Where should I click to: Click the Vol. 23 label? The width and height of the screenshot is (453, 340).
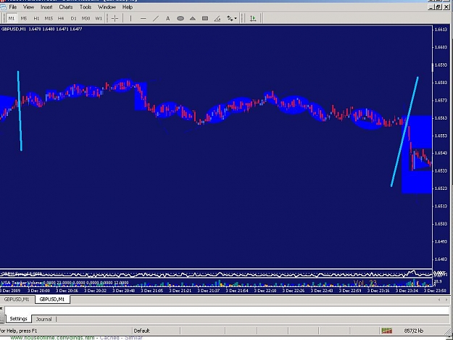tap(365, 283)
